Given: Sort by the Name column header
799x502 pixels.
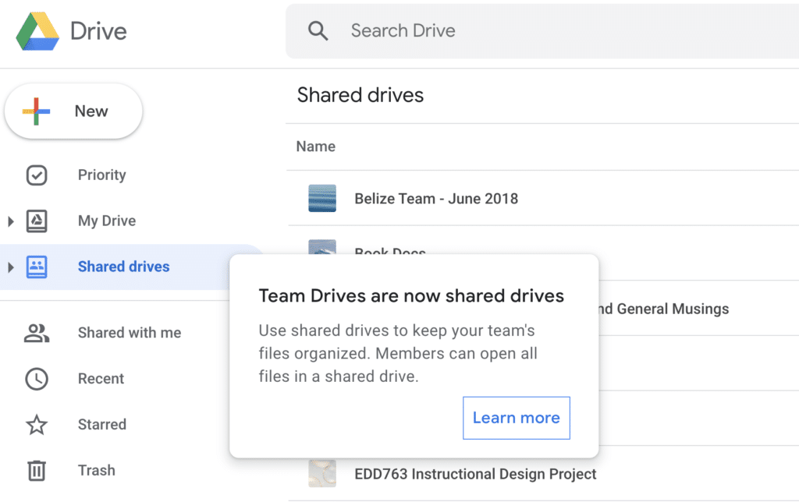Looking at the screenshot, I should click(x=316, y=147).
